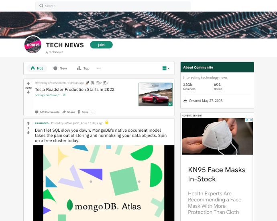277x221 pixels.
Task: Downvote the MongoDB promoted post
Action: 28,133
